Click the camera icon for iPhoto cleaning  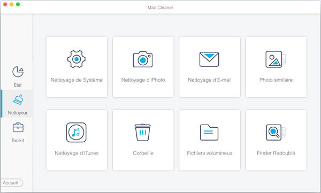(143, 59)
